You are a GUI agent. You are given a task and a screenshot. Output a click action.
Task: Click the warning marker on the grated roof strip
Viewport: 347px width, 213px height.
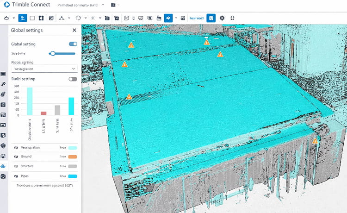129,97
